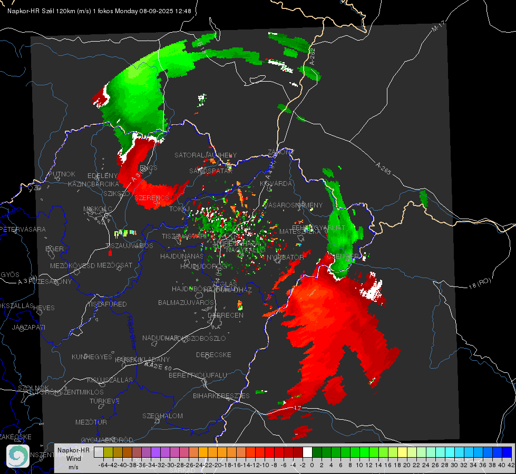Image resolution: width=516 pixels, height=474 pixels.
Task: Select the KAZINCBARCIKA label
Action: [93, 184]
